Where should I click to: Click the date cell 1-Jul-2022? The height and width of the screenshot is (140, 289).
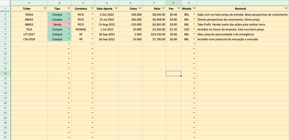[107, 29]
